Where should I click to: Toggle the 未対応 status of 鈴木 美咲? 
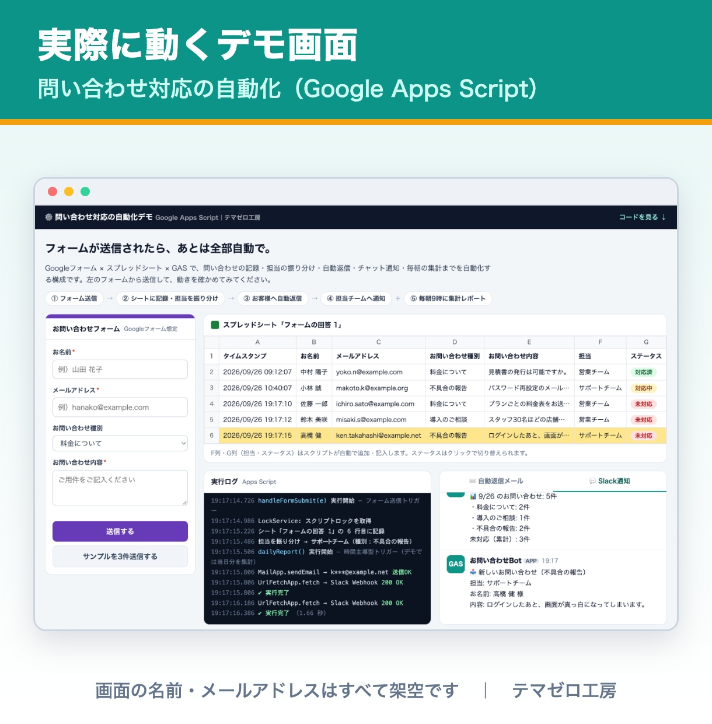tap(644, 420)
